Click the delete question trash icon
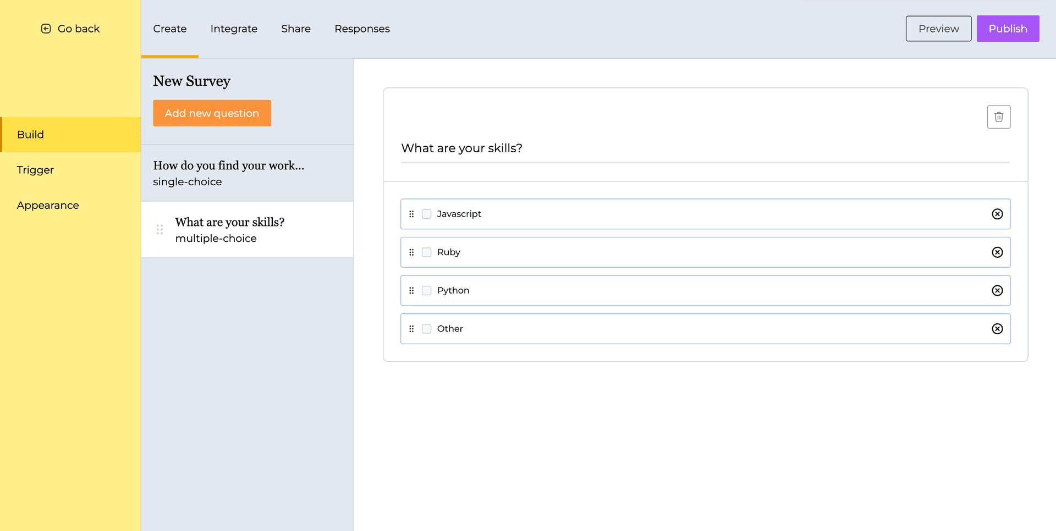The width and height of the screenshot is (1056, 531). [x=999, y=117]
